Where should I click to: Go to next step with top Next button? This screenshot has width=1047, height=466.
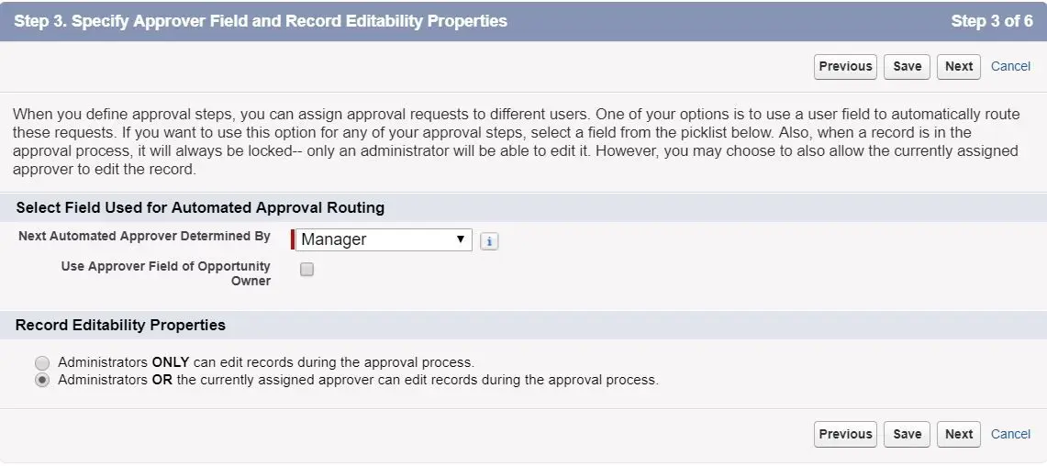tap(959, 67)
